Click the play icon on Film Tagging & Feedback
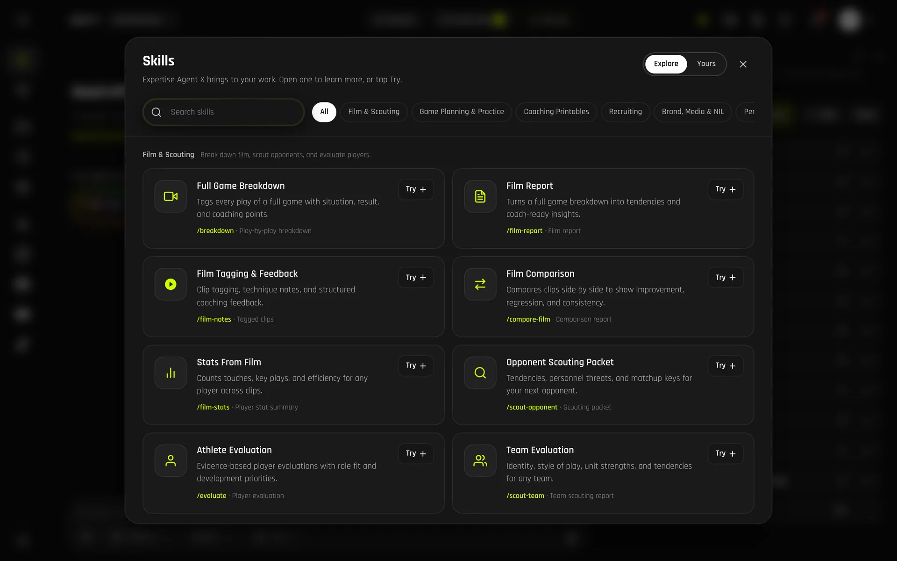The image size is (897, 561). point(171,284)
